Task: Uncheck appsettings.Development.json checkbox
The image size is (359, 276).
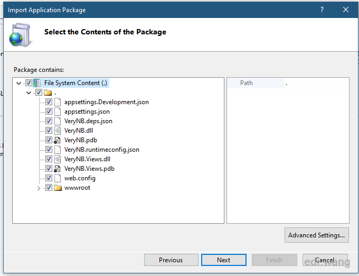Action: 49,102
